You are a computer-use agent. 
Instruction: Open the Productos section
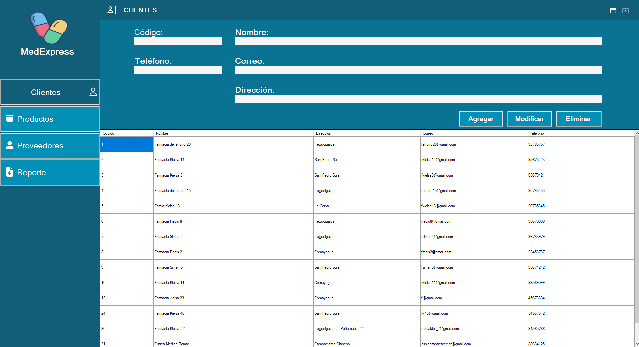coord(50,119)
